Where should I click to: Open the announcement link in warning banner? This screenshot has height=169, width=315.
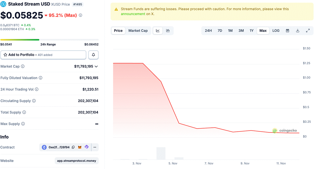coord(133,14)
